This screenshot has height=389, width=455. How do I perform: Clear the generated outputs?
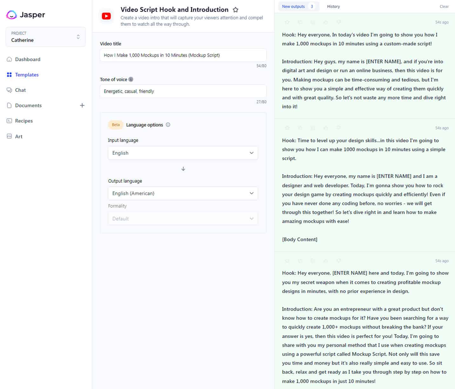click(x=444, y=6)
